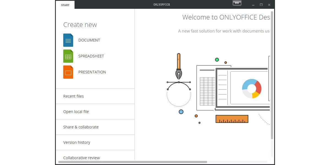330x165 pixels.
Task: Click the double-arrow icon on the title bar
Action: point(237,3)
